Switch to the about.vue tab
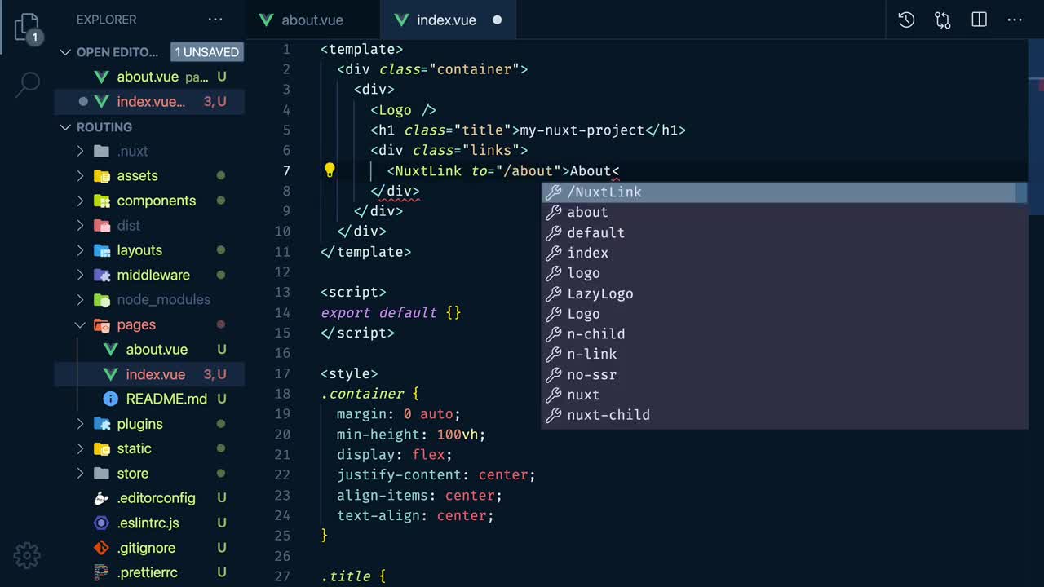This screenshot has width=1044, height=587. point(312,20)
